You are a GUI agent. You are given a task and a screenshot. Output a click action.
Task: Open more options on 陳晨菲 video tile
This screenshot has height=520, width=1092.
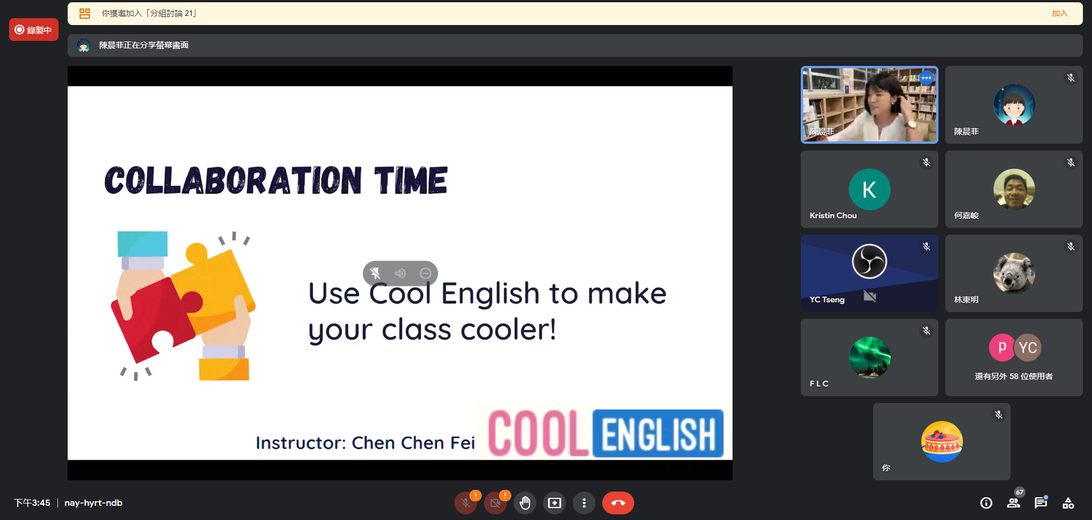pyautogui.click(x=926, y=78)
